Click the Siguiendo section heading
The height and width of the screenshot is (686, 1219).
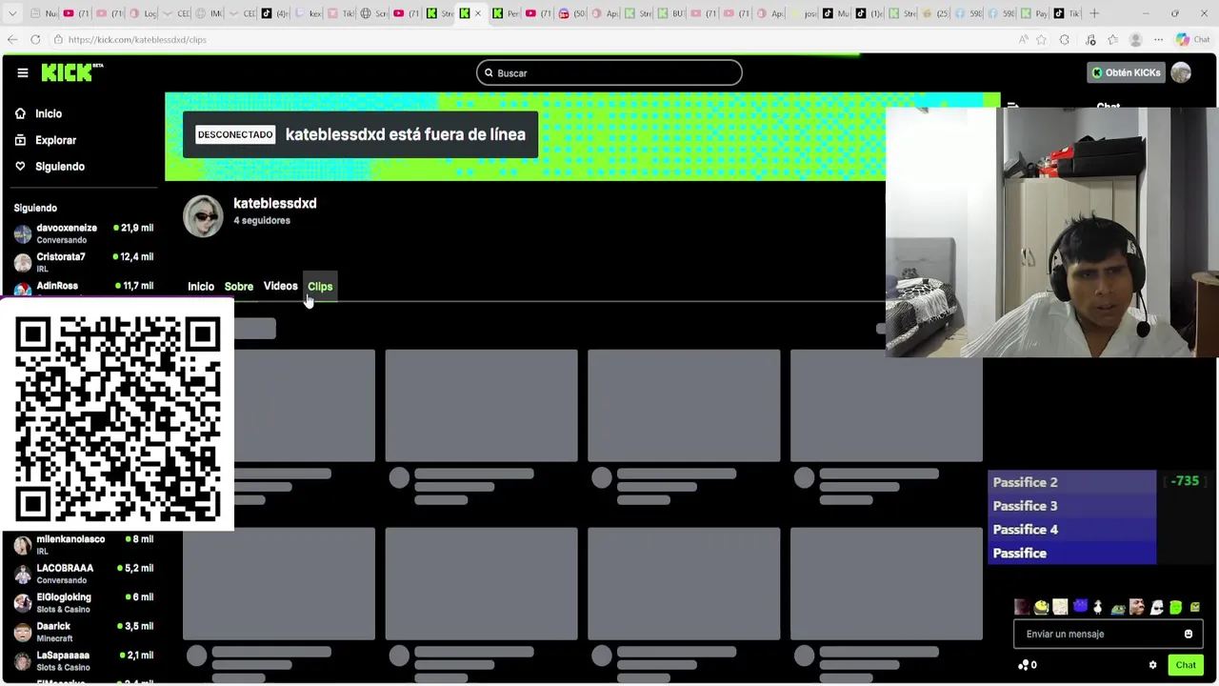click(x=35, y=208)
